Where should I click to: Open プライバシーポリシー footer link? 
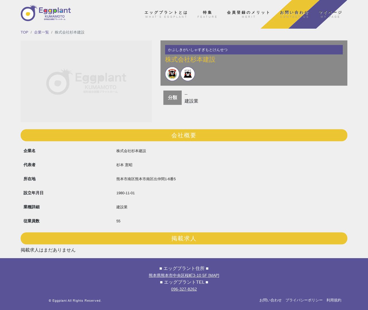(x=304, y=300)
